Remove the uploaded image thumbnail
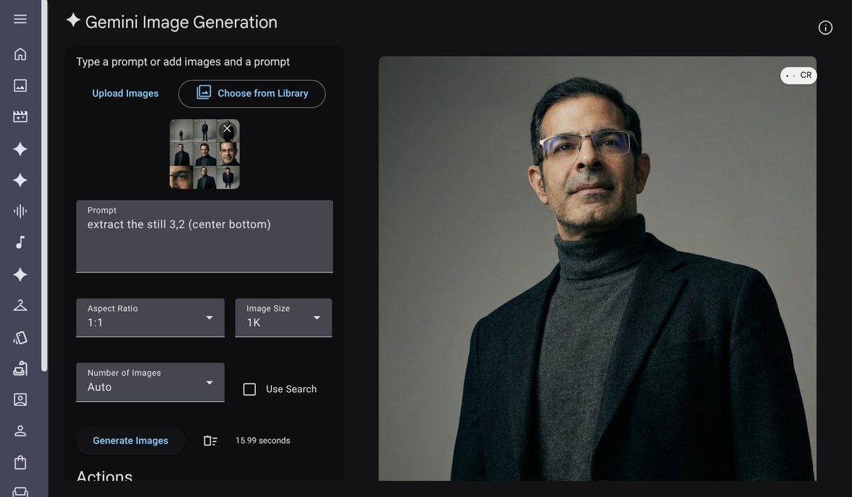This screenshot has width=852, height=497. [x=227, y=129]
